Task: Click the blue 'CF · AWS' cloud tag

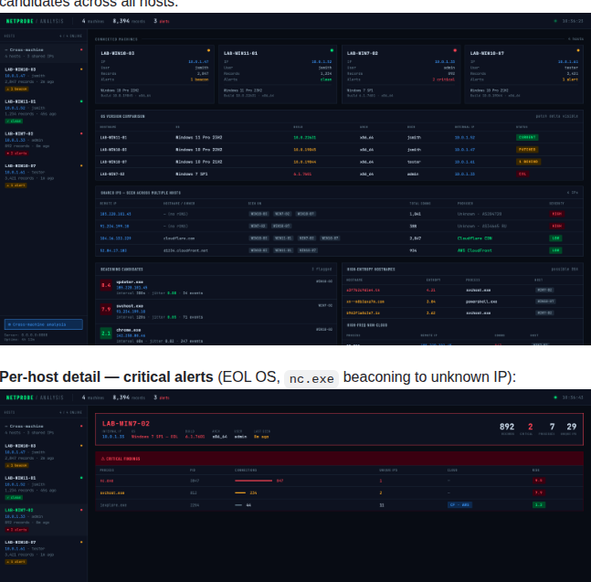Action: pos(459,504)
